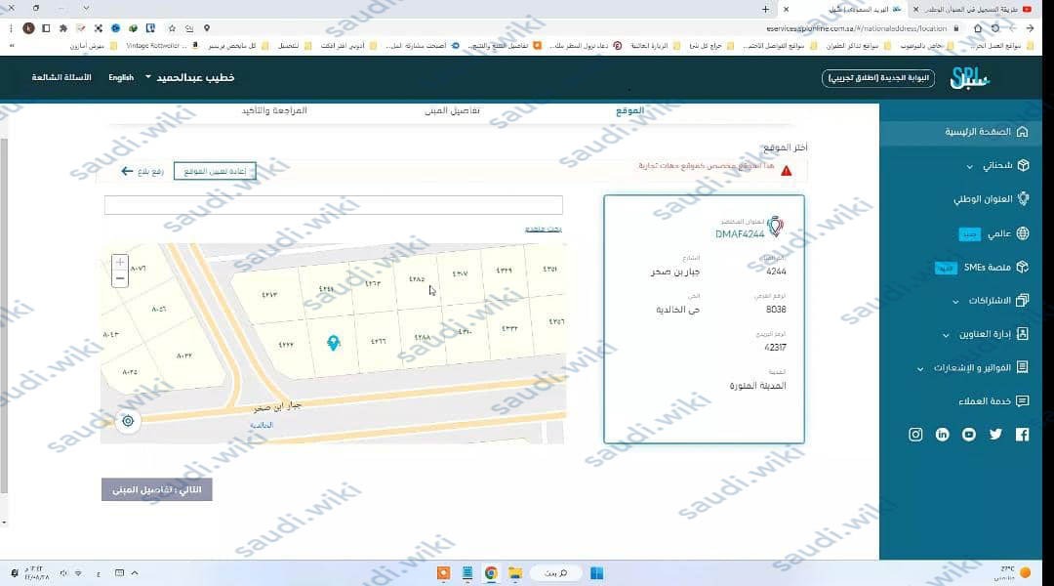Expand the shipments menu chevron

[969, 167]
